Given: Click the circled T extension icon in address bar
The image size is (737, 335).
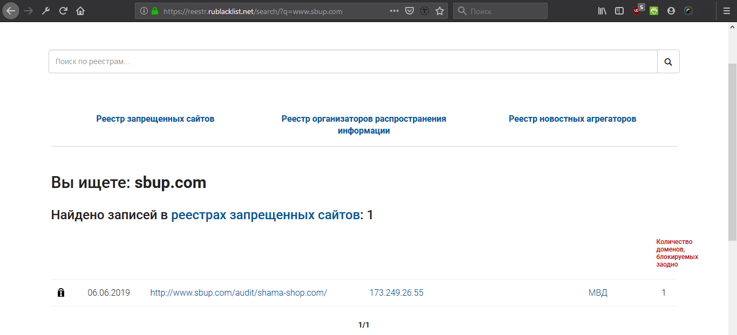Looking at the screenshot, I should click(425, 11).
